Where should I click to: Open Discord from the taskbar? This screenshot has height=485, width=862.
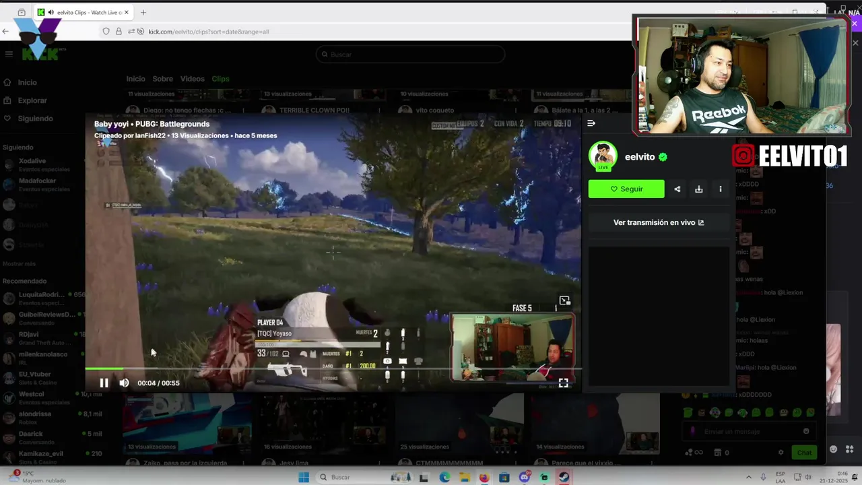(525, 478)
